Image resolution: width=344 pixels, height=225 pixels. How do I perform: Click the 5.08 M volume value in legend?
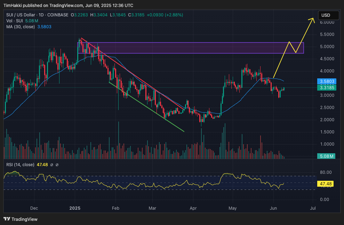click(32, 21)
